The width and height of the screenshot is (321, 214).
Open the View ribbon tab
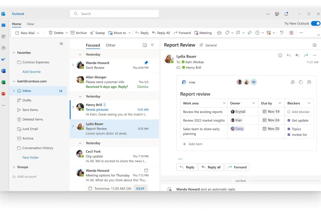pos(30,24)
